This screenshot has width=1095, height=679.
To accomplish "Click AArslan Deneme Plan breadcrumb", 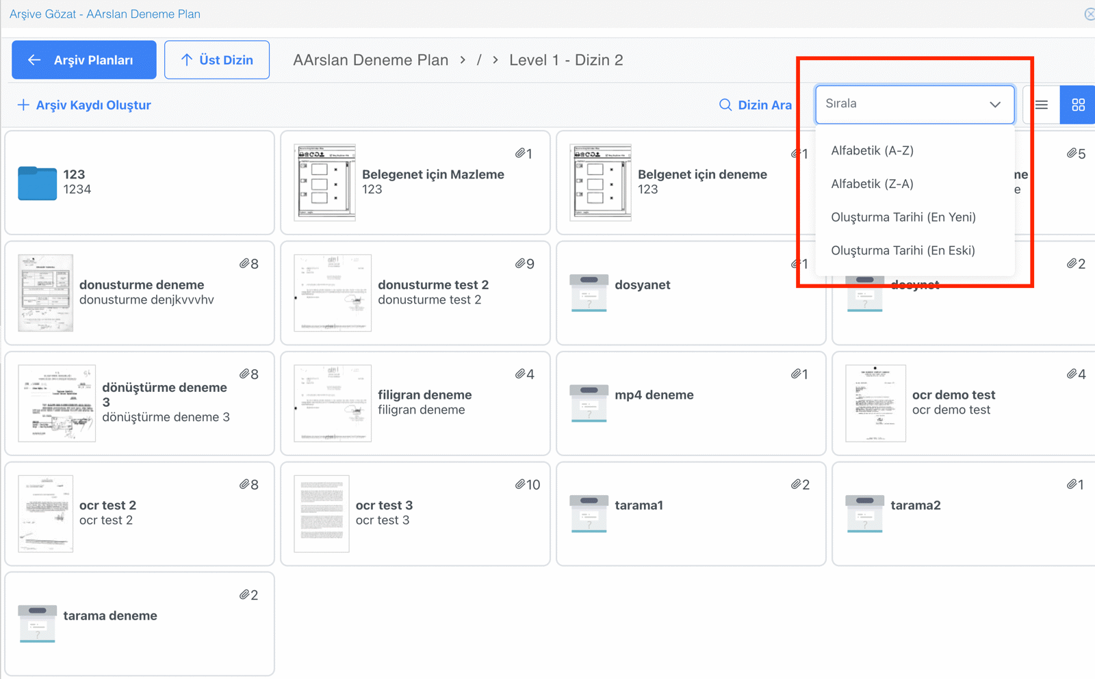I will [370, 60].
